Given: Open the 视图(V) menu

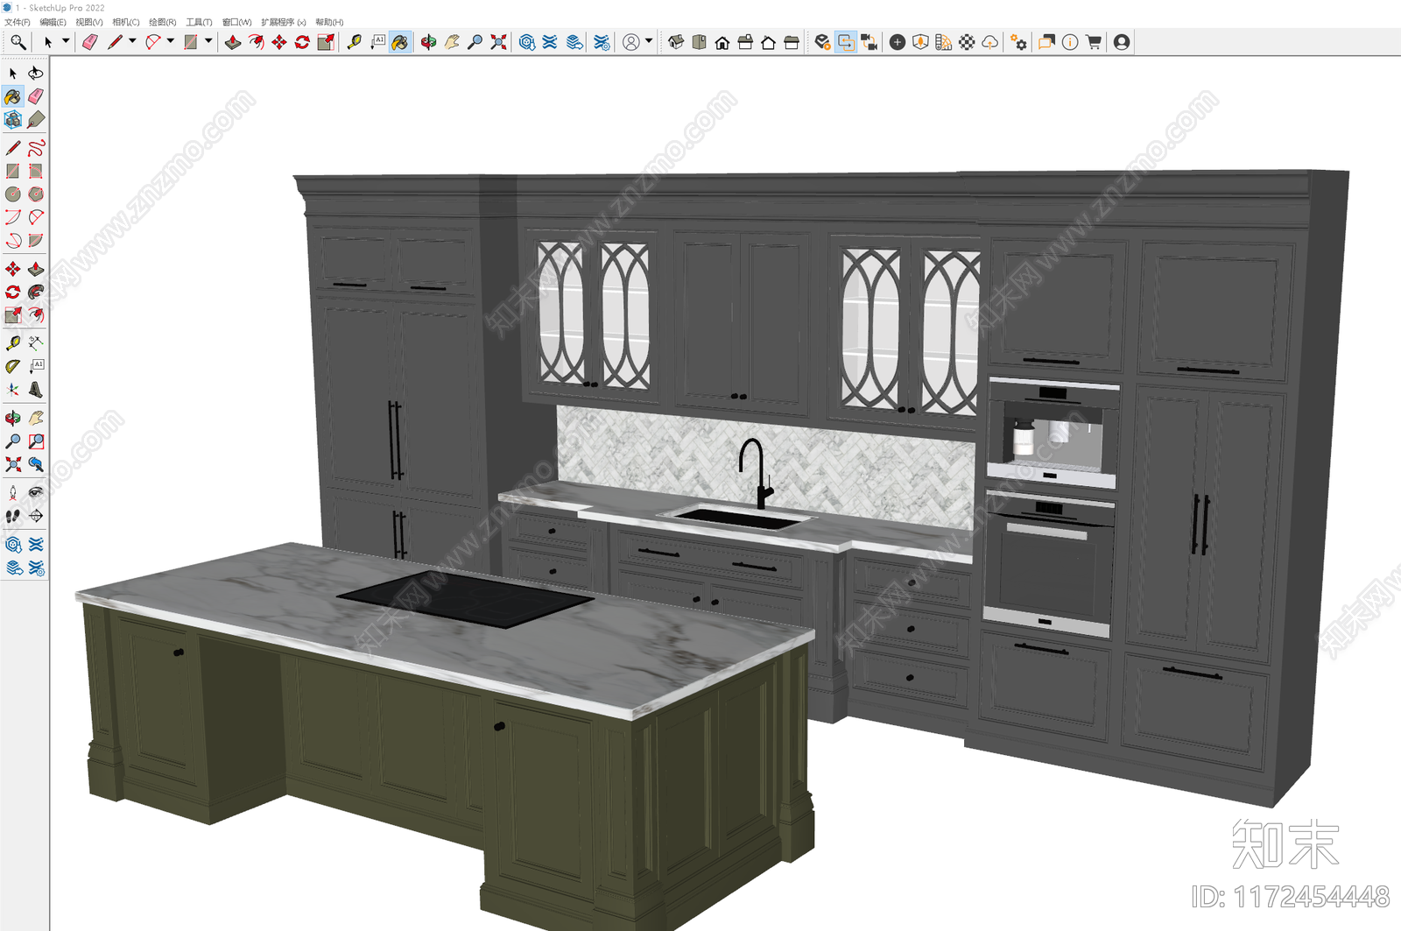Looking at the screenshot, I should click(89, 22).
